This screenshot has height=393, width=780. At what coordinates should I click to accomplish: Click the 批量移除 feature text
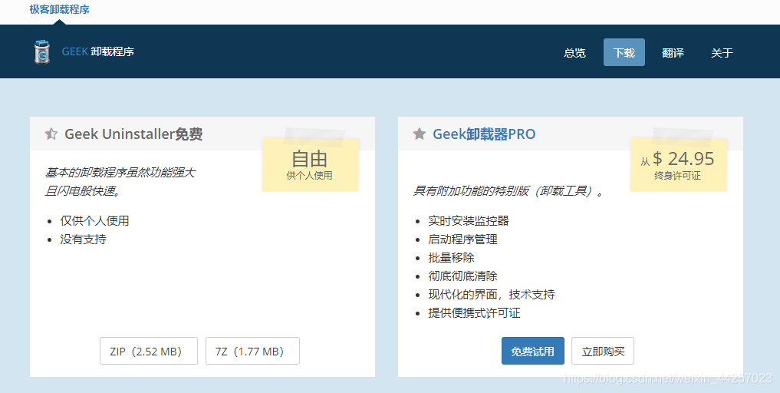451,257
